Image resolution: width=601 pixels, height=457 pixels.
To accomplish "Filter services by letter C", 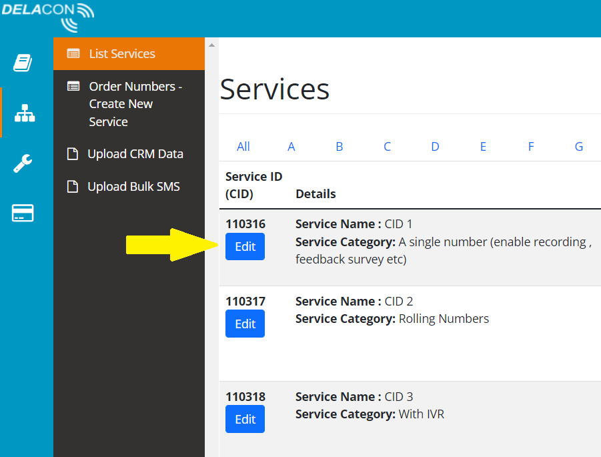I will click(387, 147).
